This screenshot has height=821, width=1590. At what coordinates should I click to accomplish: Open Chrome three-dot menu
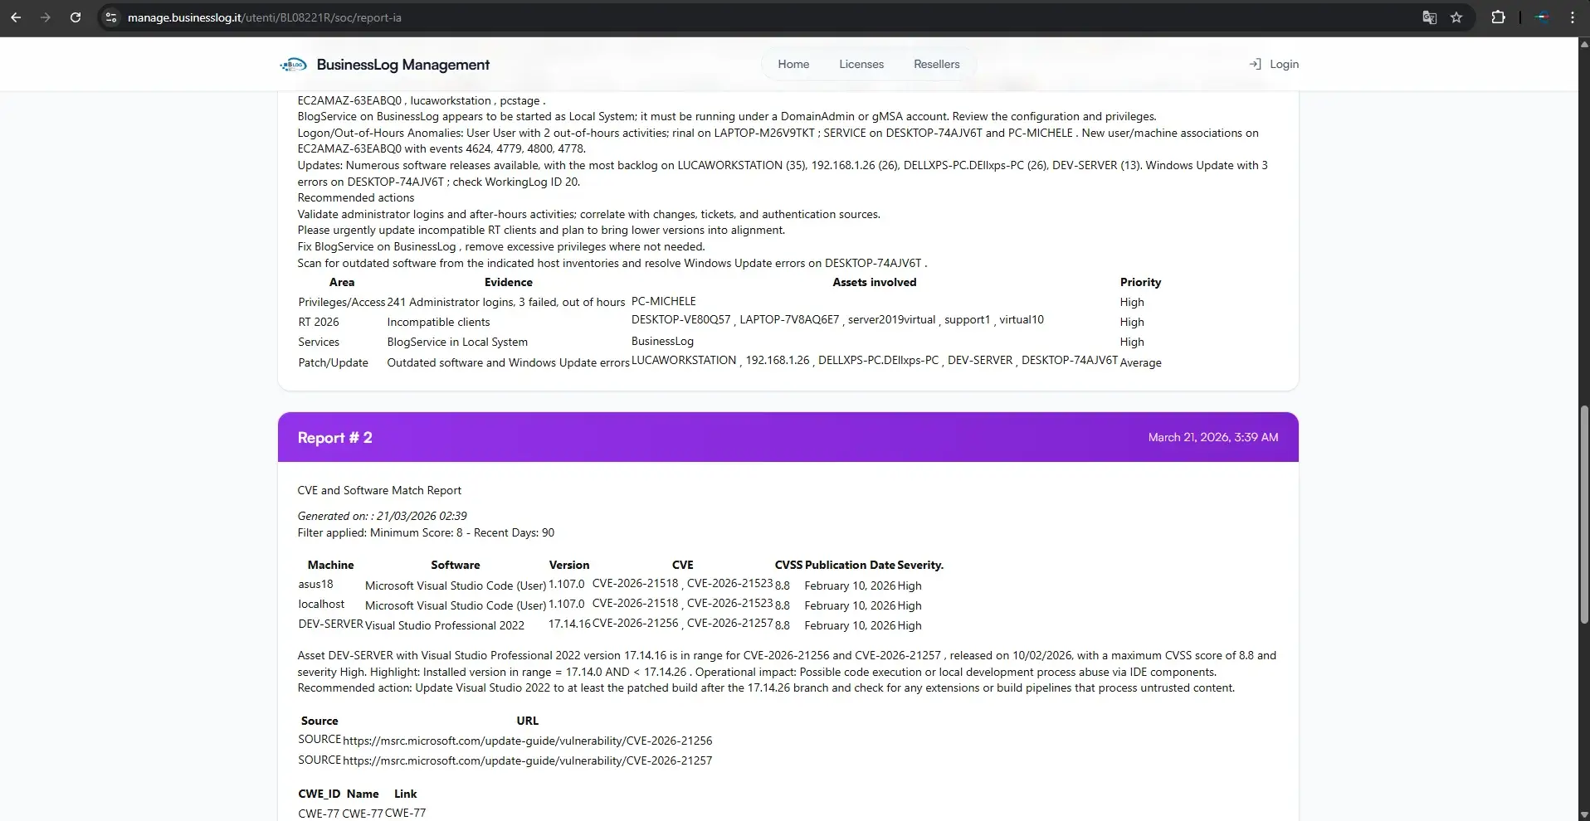tap(1573, 17)
